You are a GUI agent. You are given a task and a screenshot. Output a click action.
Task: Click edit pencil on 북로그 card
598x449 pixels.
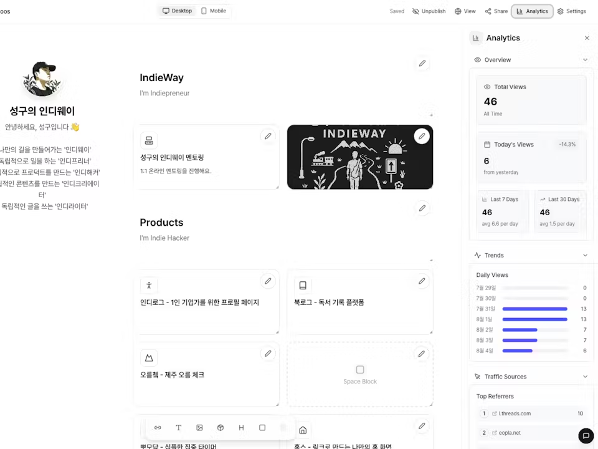click(x=422, y=281)
